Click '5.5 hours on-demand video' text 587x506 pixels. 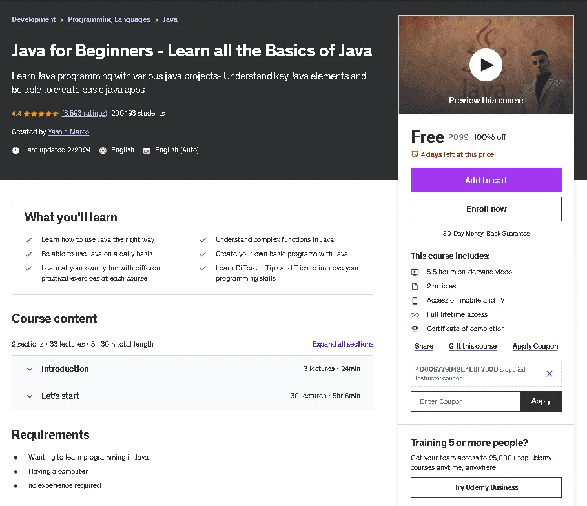469,272
